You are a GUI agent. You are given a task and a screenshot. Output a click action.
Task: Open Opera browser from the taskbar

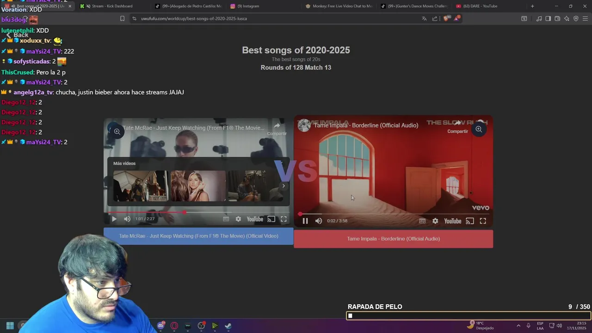[174, 326]
